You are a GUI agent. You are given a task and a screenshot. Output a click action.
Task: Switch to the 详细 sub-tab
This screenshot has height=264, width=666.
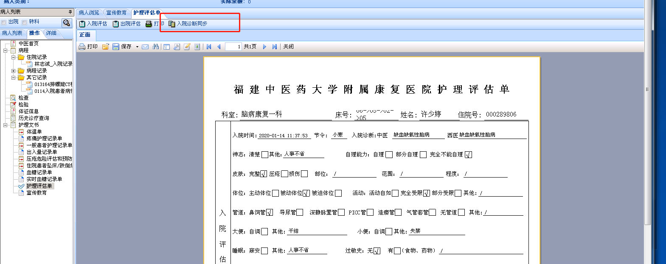51,33
